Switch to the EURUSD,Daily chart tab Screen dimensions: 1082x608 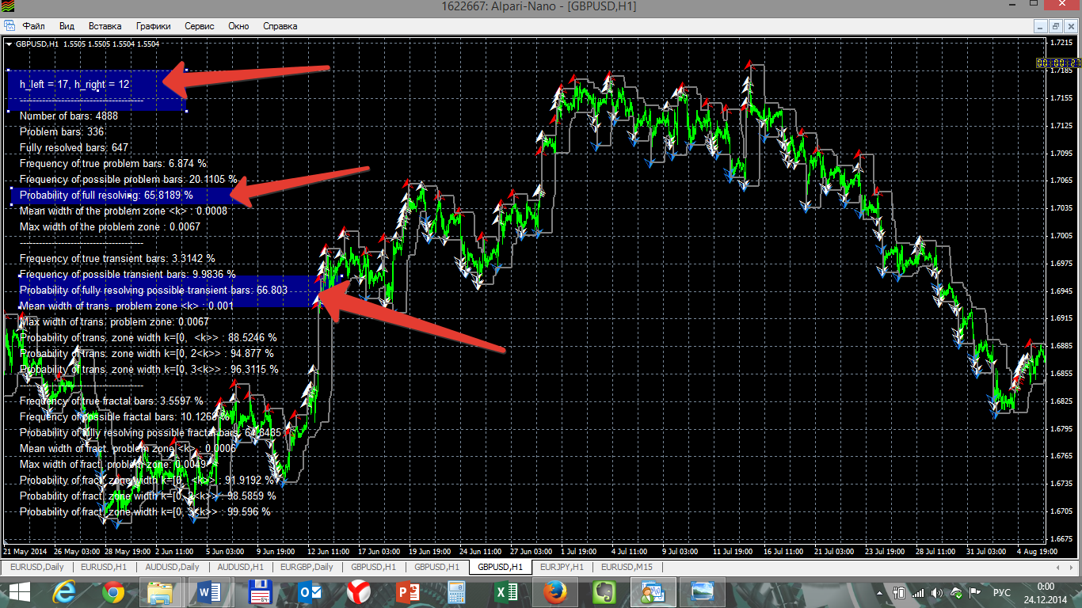[37, 567]
